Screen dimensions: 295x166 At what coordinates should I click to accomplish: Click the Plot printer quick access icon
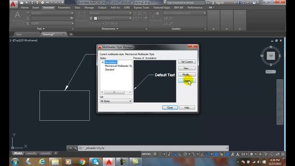coord(42,3)
